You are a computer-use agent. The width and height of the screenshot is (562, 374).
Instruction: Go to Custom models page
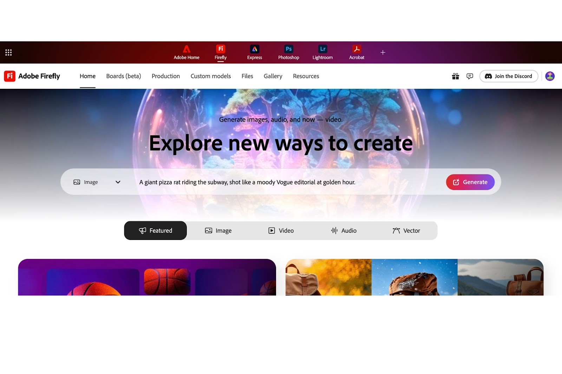[x=211, y=76]
